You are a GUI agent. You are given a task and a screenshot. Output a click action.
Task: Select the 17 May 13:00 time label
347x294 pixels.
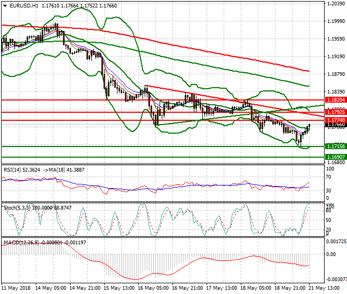(x=222, y=288)
